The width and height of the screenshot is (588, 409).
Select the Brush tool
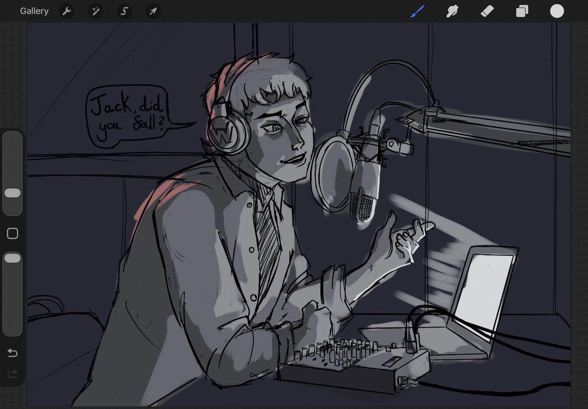418,11
